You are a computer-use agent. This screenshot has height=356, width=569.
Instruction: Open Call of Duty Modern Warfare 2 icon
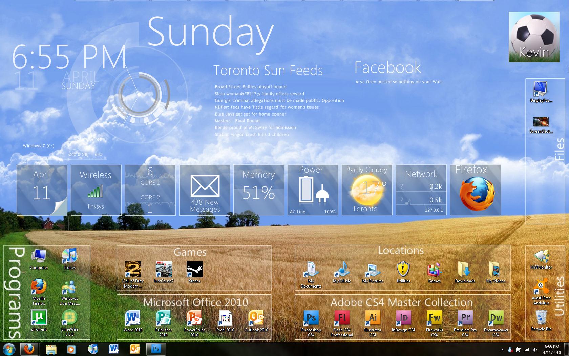133,274
